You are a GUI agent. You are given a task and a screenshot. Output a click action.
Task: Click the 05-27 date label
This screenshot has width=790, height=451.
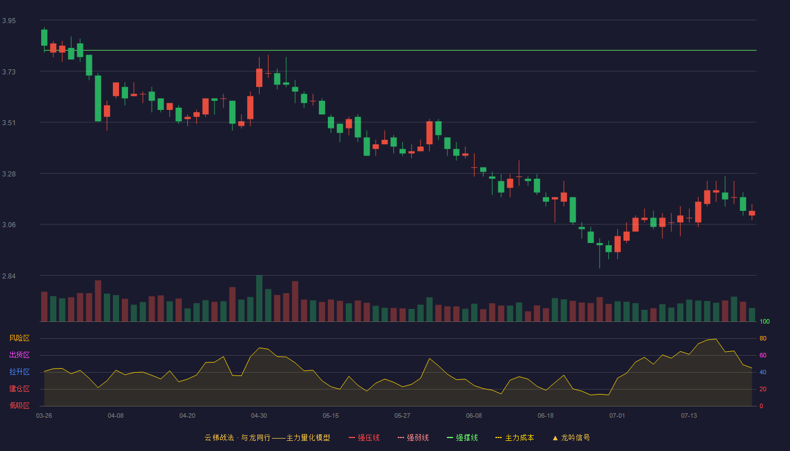(x=402, y=415)
